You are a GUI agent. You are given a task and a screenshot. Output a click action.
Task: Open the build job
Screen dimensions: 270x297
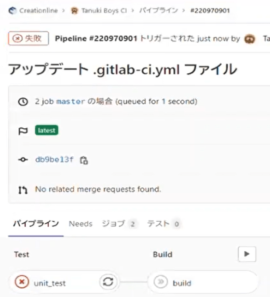[182, 283]
